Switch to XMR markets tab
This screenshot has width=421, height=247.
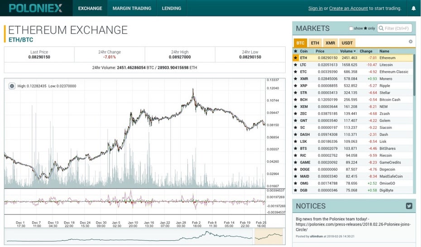click(x=330, y=43)
